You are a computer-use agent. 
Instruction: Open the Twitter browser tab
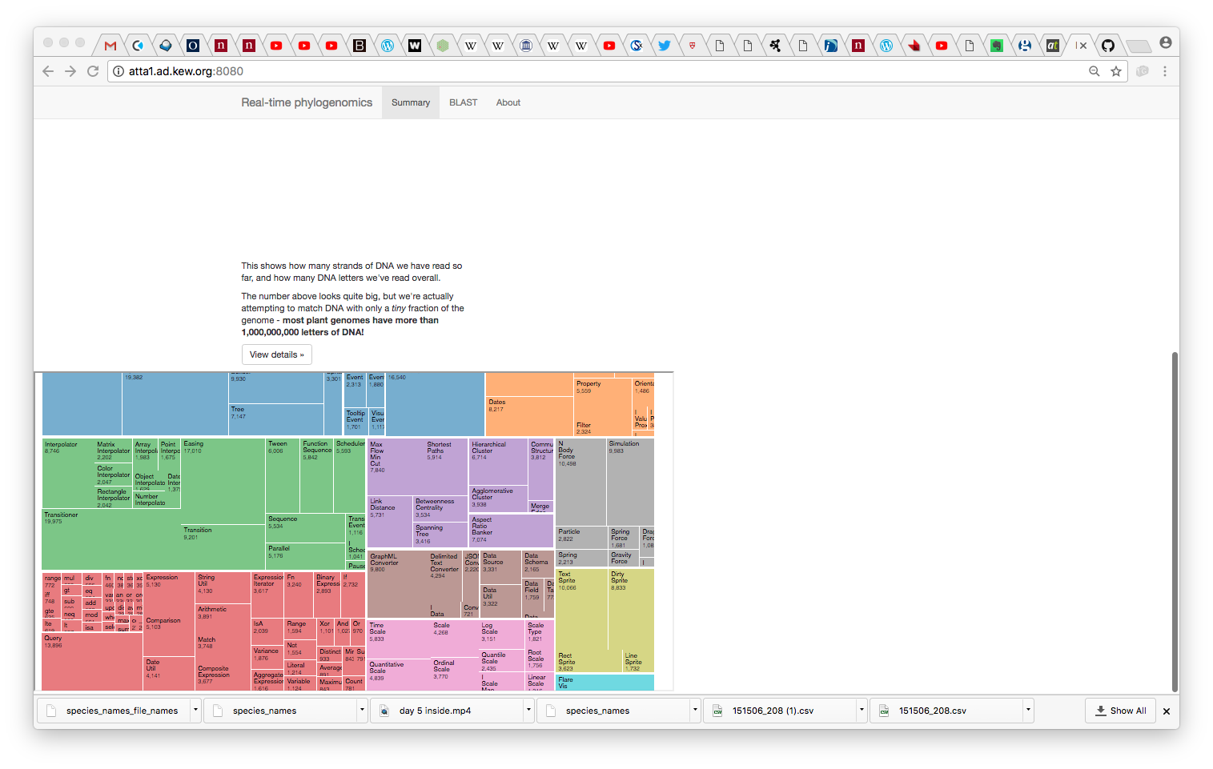click(664, 46)
